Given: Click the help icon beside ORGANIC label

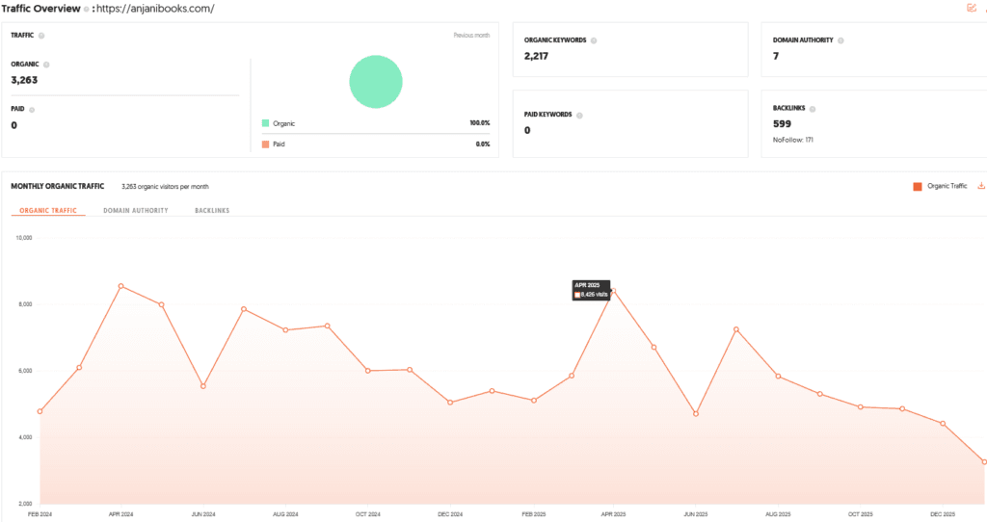Looking at the screenshot, I should [x=46, y=65].
